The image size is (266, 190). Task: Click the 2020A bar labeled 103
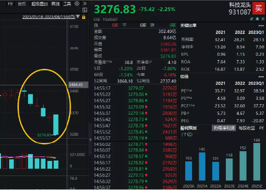(x=189, y=171)
